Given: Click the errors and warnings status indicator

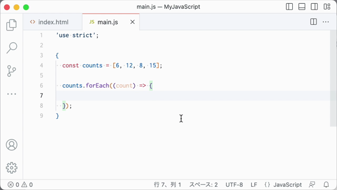Looking at the screenshot, I should tap(20, 185).
